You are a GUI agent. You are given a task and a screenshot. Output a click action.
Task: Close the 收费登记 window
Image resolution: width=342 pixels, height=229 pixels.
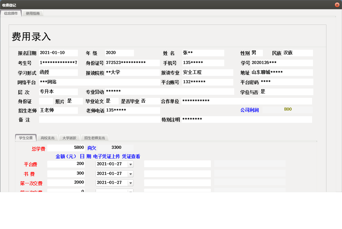338,5
